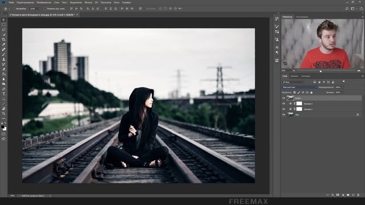Toggle the Показать упр. элем. checkbox
The width and height of the screenshot is (365, 205).
pos(45,9)
